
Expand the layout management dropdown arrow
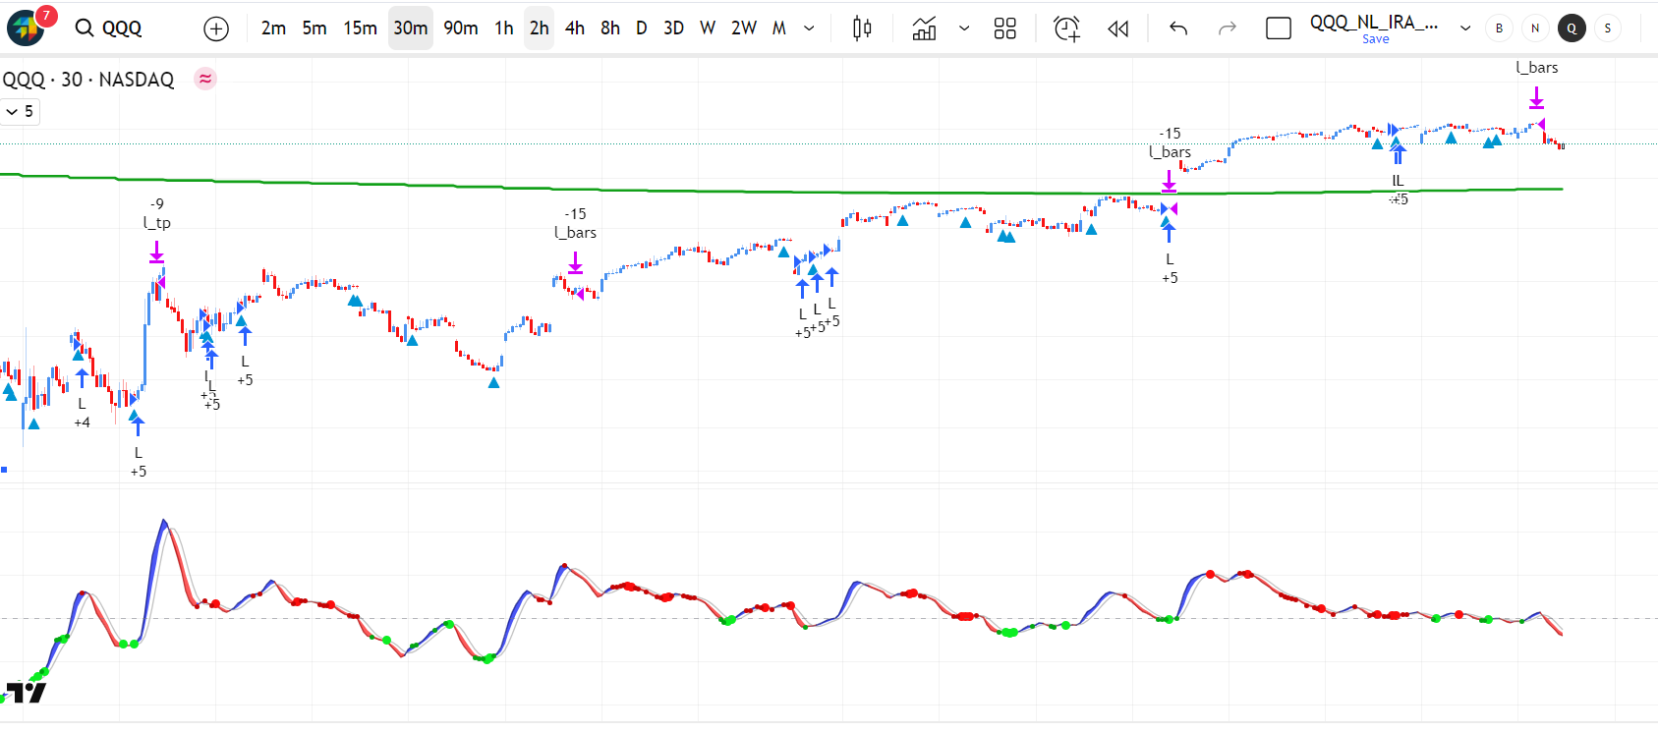(1465, 28)
